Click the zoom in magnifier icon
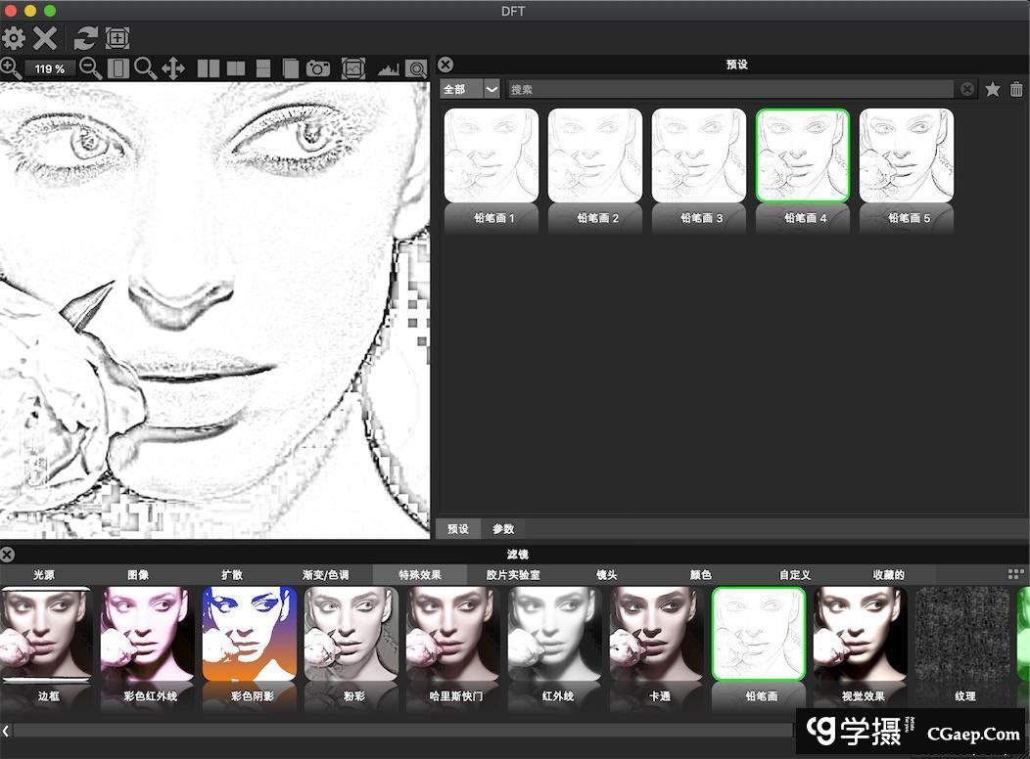The image size is (1030, 759). point(11,68)
